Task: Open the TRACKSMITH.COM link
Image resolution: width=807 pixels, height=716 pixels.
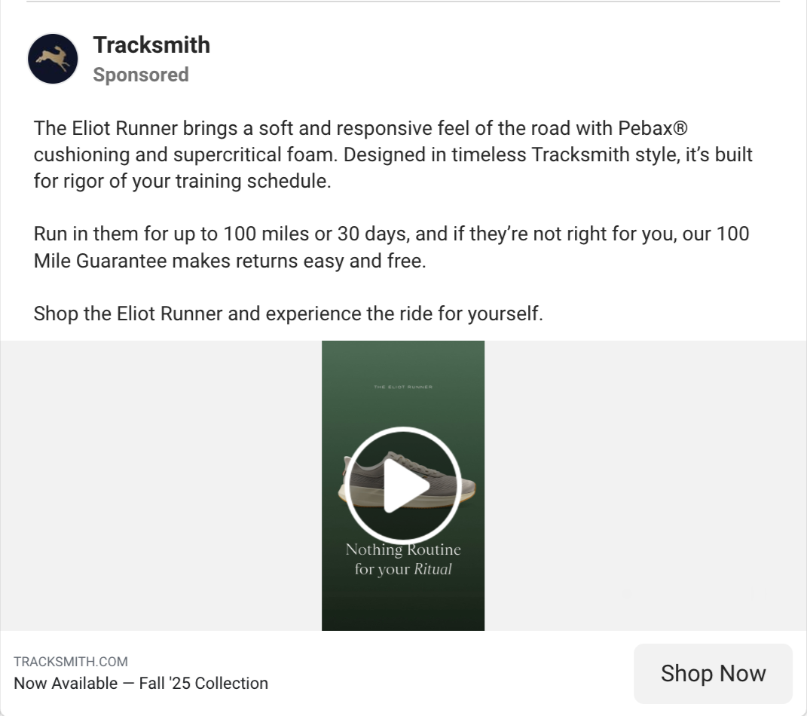Action: 71,662
